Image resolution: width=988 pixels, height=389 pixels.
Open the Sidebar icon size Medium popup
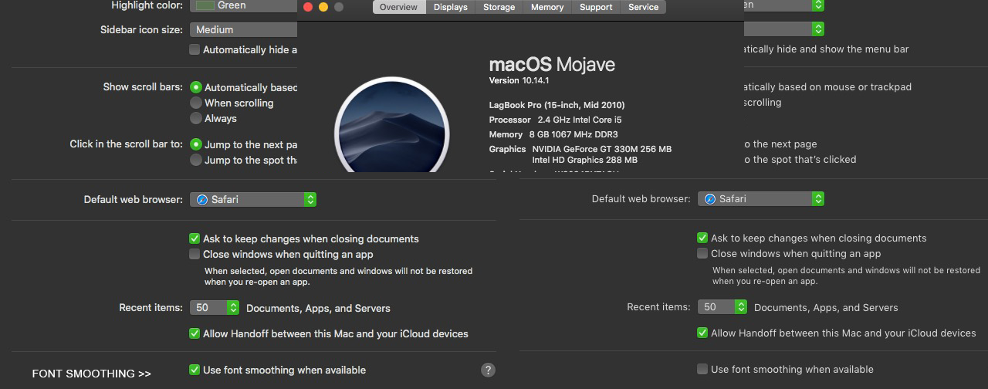[244, 29]
